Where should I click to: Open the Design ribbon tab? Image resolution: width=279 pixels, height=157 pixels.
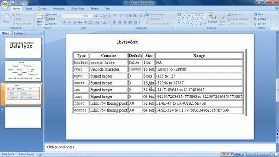click(42, 8)
